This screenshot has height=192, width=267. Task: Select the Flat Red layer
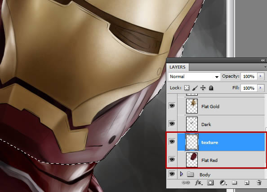pos(221,160)
